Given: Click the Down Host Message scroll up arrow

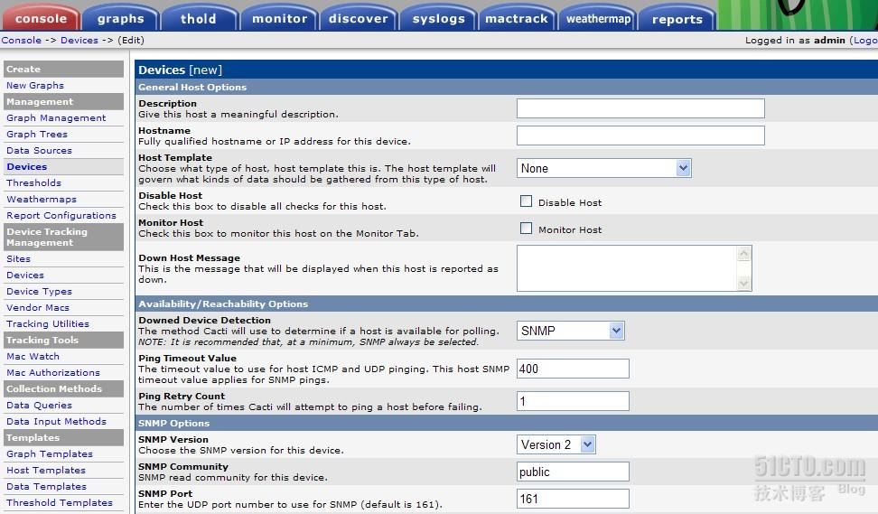Looking at the screenshot, I should (743, 254).
